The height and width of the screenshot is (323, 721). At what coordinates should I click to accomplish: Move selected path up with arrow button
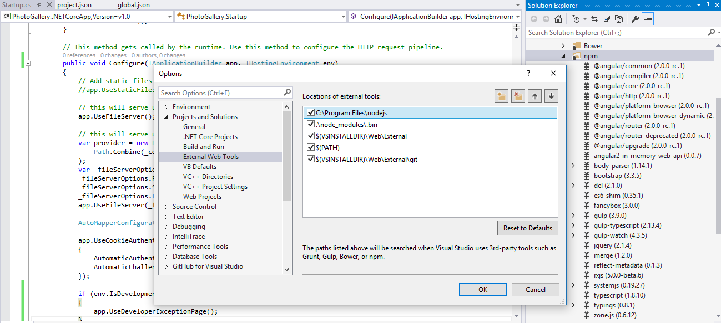click(535, 96)
